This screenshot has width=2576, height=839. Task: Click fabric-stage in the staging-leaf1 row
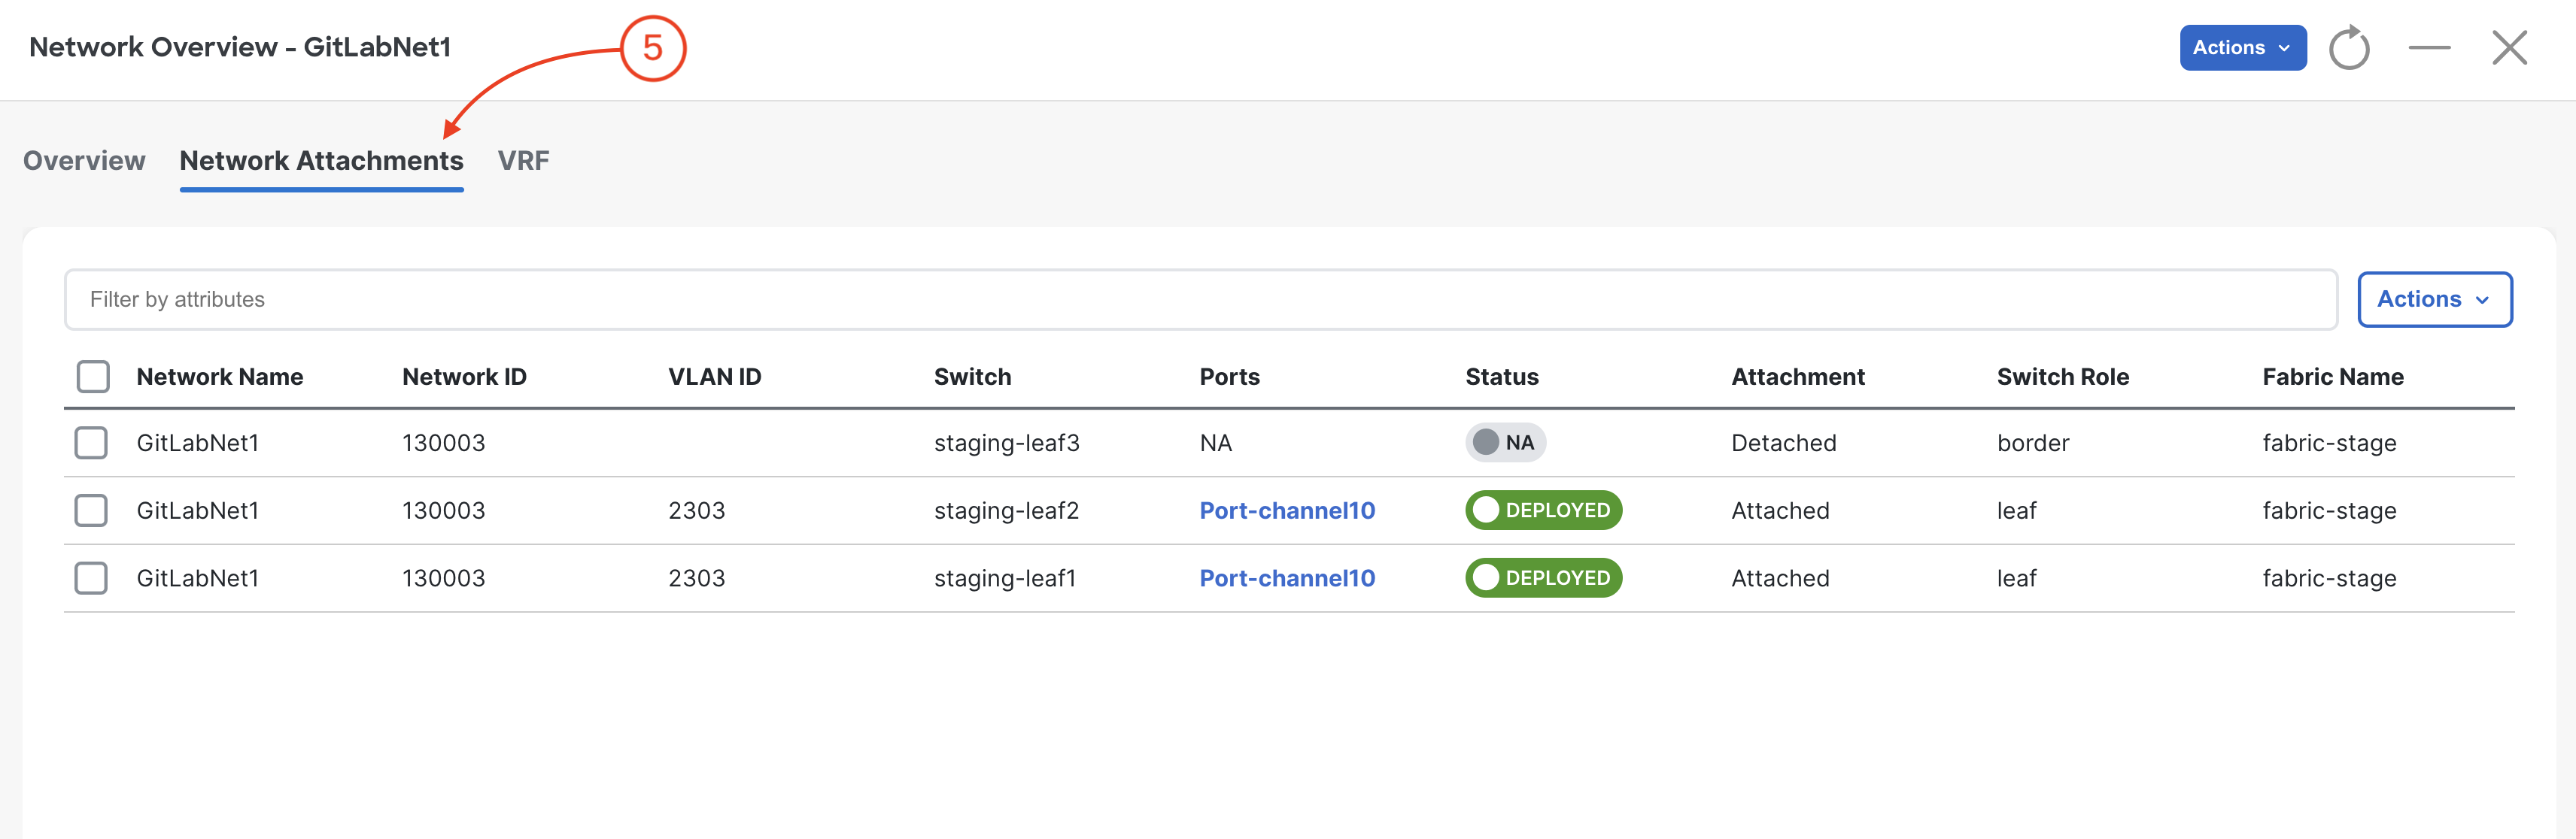coord(2329,578)
